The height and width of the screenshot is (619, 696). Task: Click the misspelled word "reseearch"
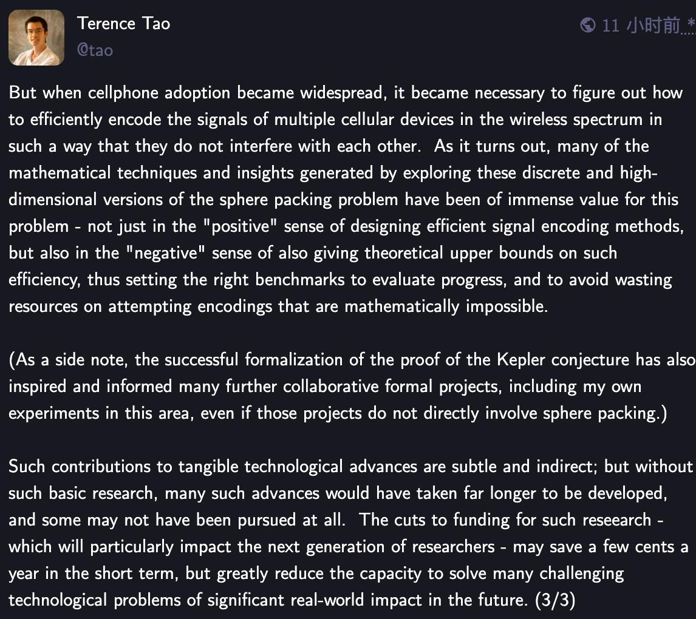coord(616,520)
